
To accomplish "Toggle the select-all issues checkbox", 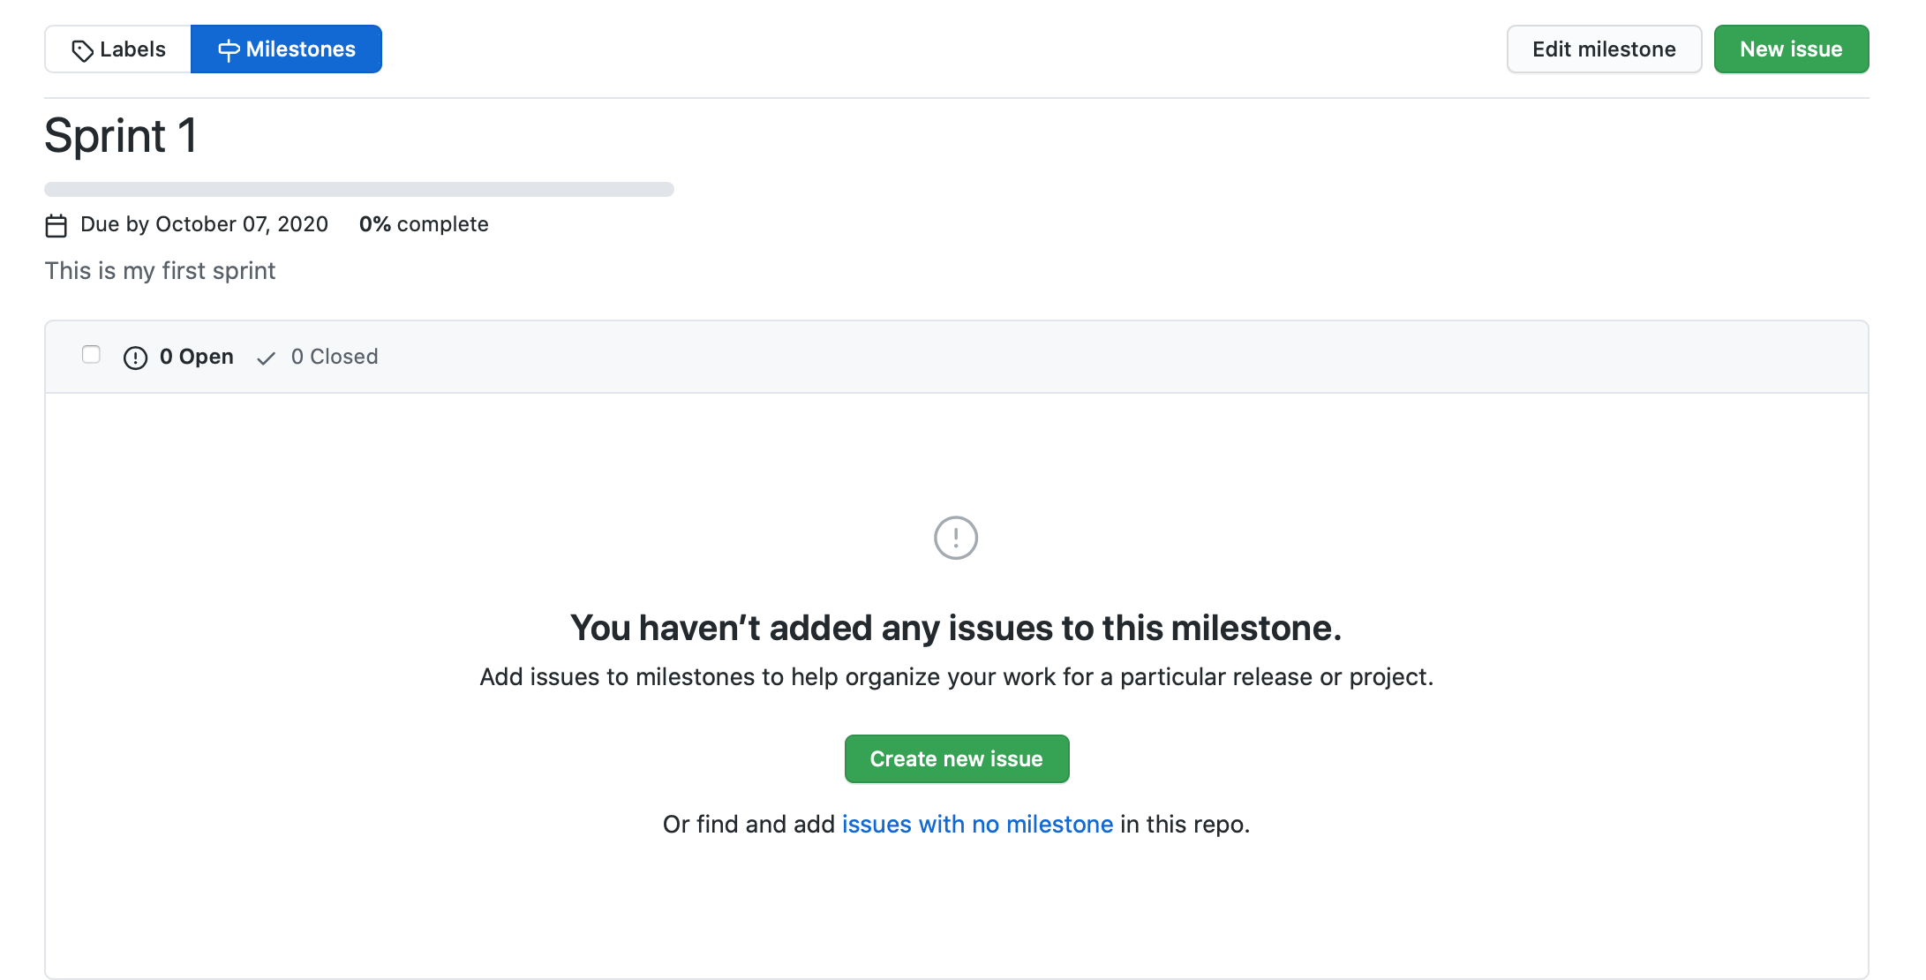I will (91, 354).
